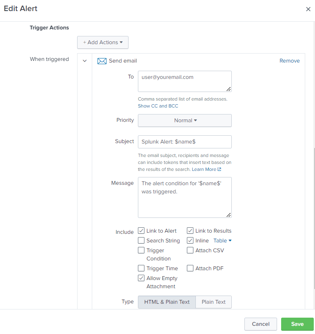
Task: Close the Edit Alert dialog
Action: point(308,9)
